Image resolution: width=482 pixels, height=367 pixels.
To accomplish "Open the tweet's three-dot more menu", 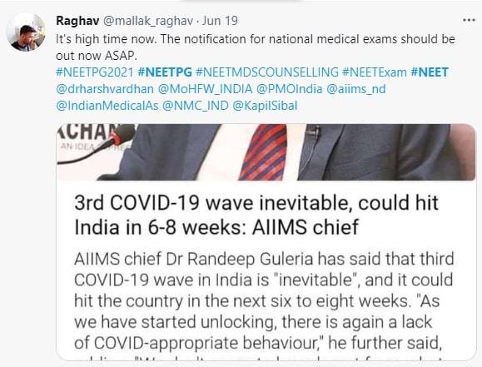I will [469, 20].
